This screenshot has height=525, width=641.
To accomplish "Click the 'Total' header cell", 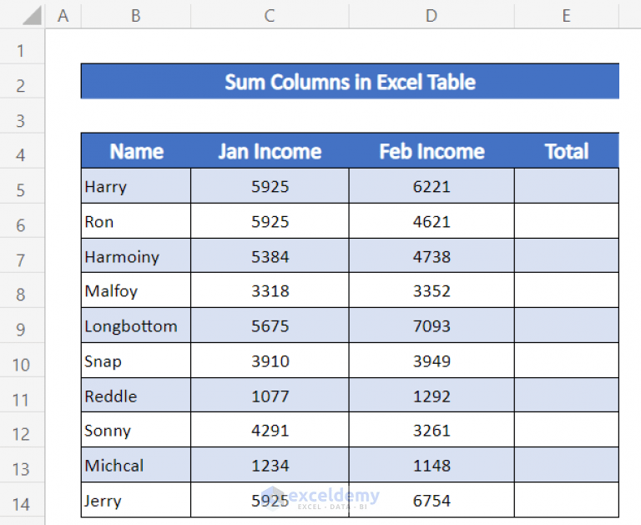I will (x=567, y=151).
